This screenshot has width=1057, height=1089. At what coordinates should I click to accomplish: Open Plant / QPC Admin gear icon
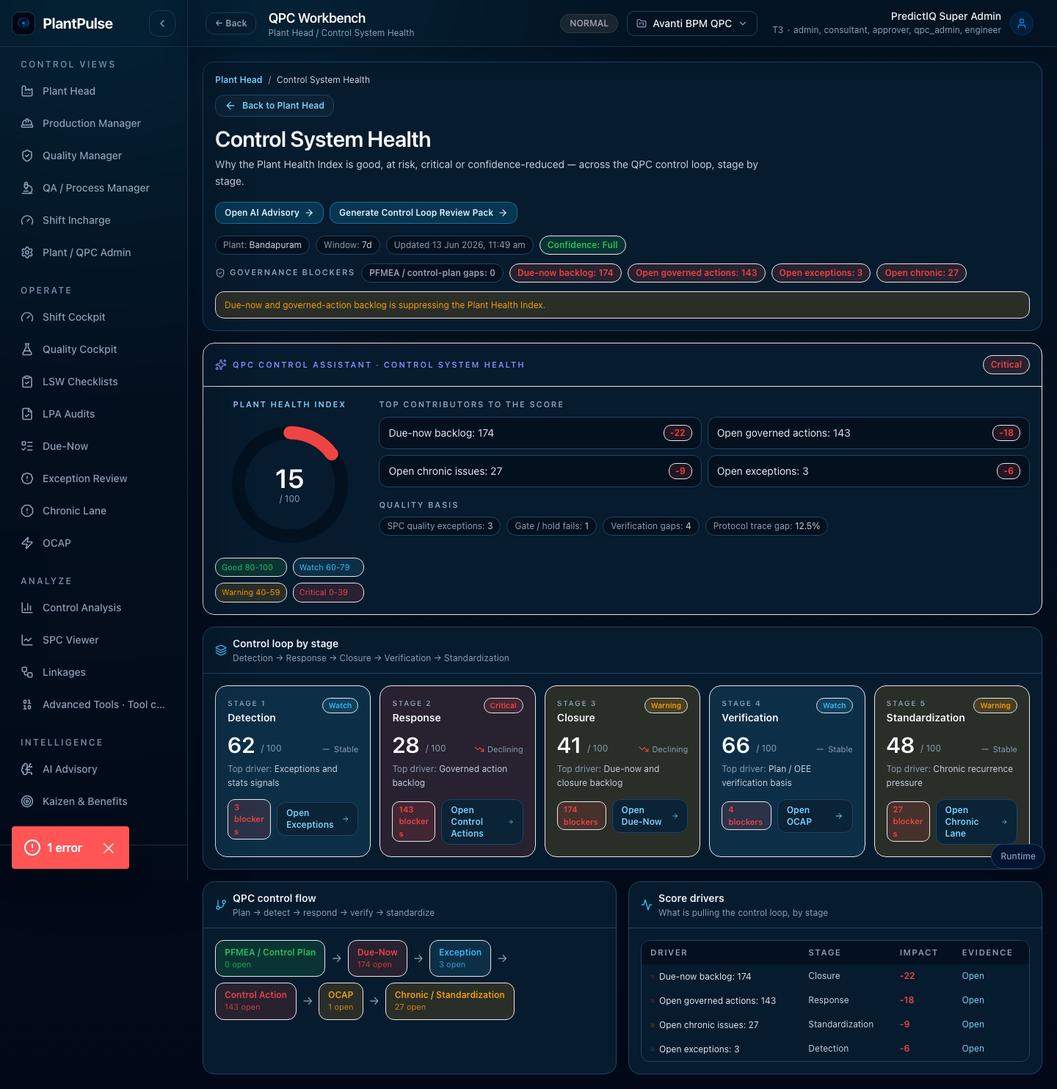pyautogui.click(x=27, y=252)
